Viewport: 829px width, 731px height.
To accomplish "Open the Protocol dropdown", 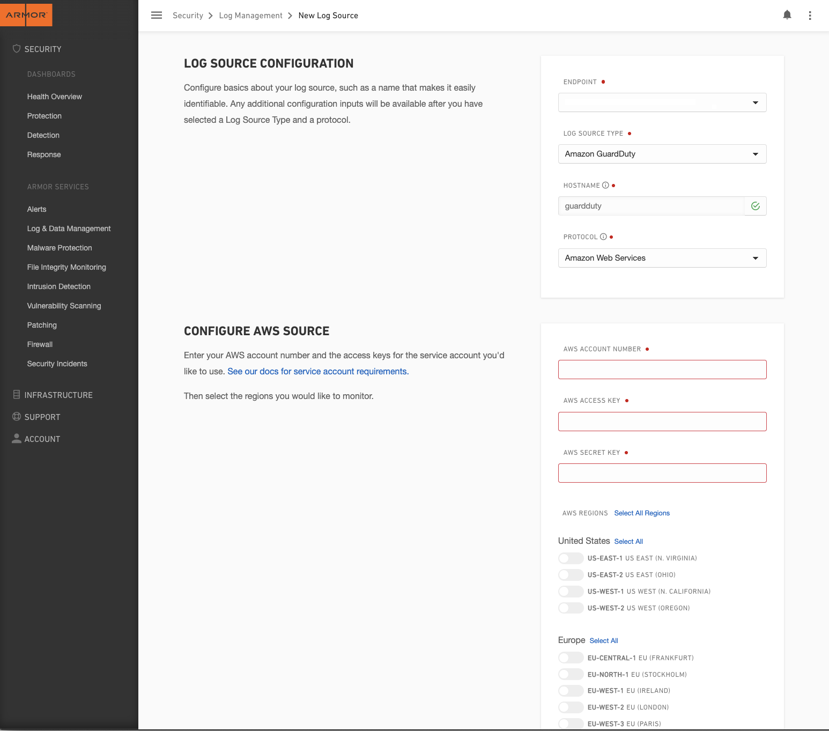I will pyautogui.click(x=662, y=258).
